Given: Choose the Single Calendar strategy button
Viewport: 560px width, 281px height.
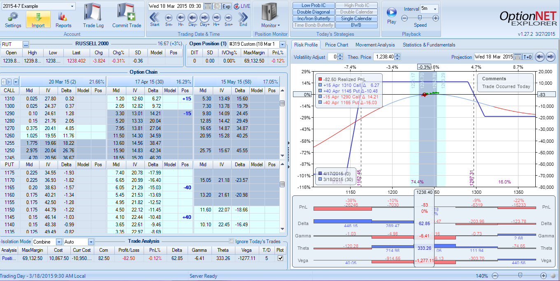Looking at the screenshot, I should (x=356, y=19).
